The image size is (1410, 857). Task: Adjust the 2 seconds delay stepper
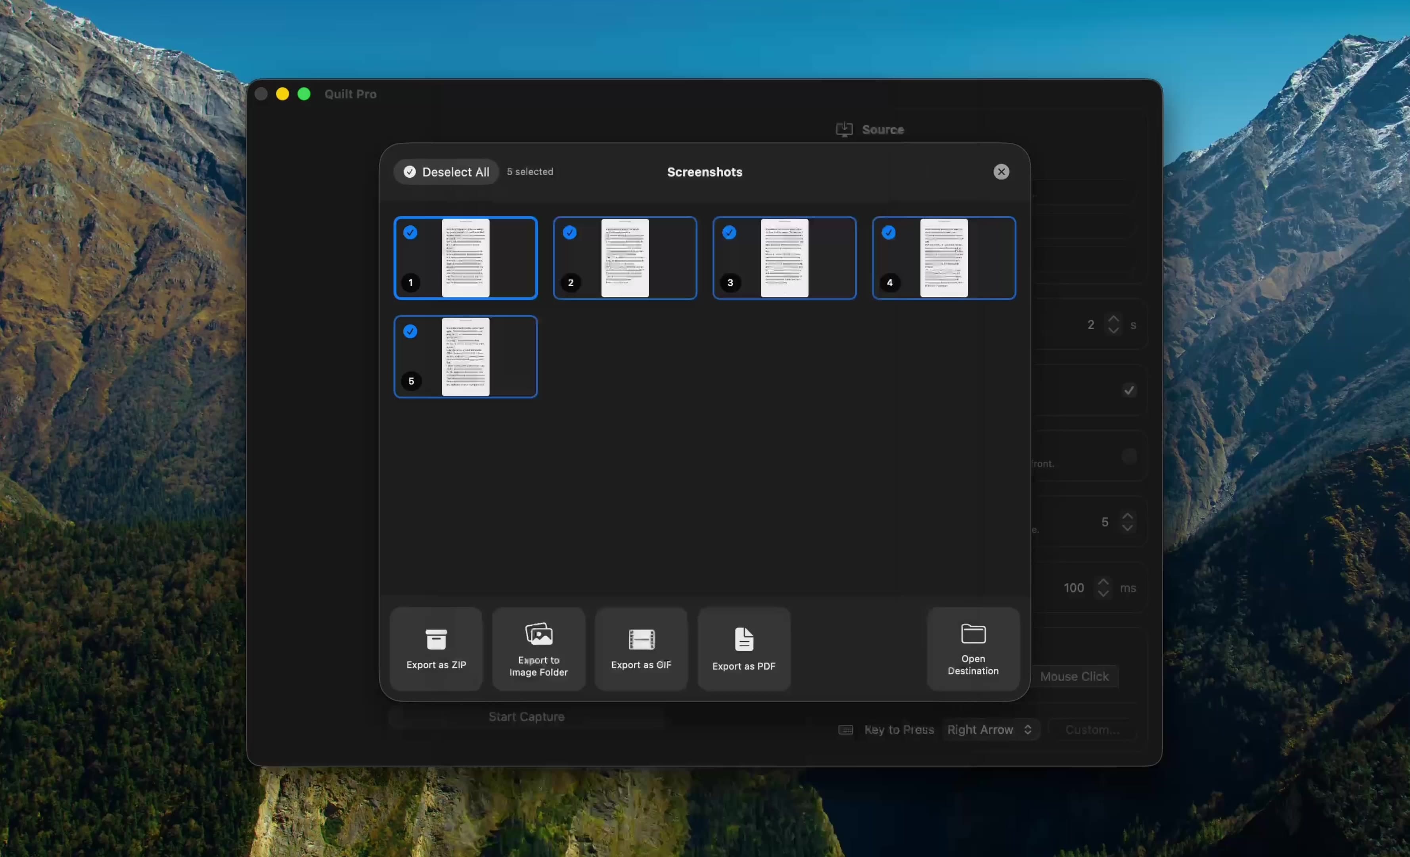click(x=1113, y=325)
